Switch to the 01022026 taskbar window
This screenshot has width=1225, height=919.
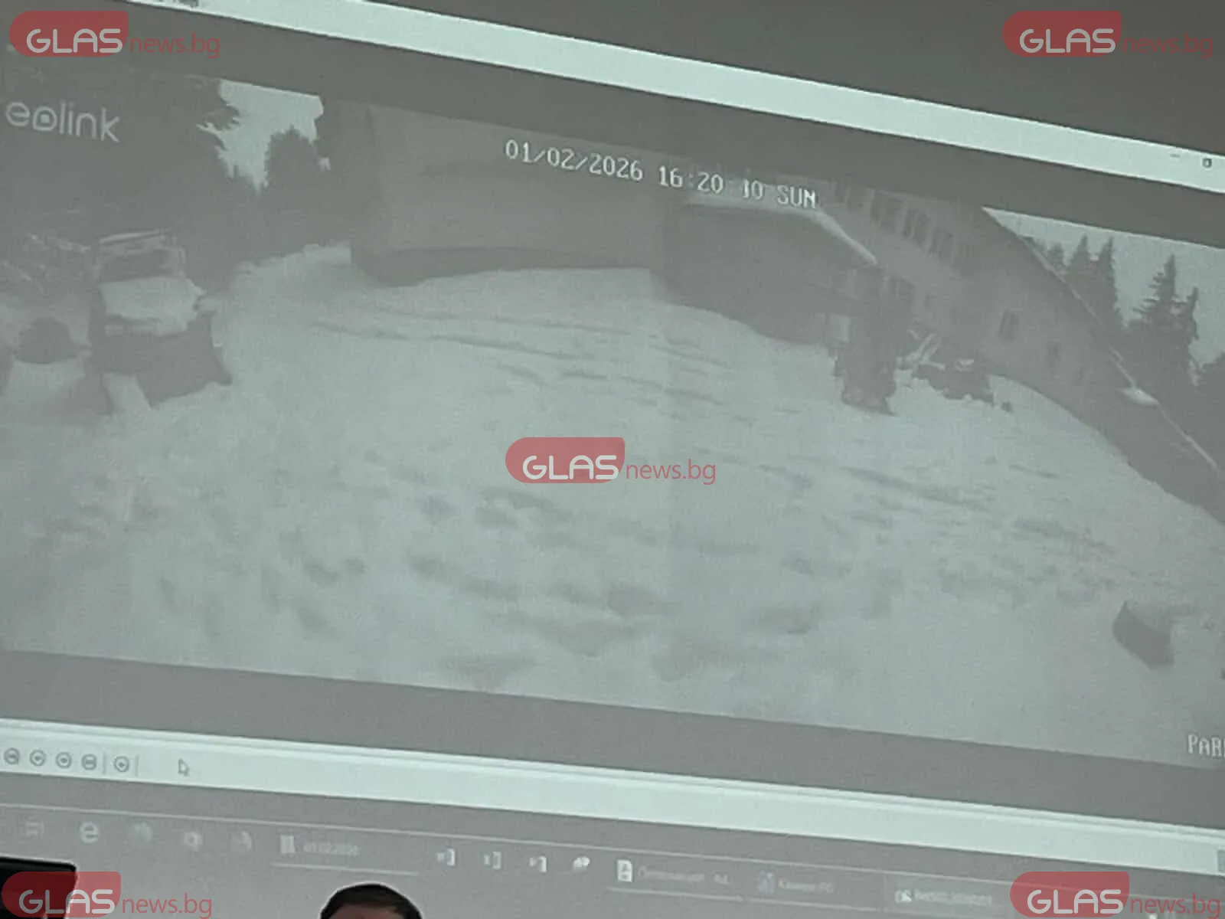(320, 848)
